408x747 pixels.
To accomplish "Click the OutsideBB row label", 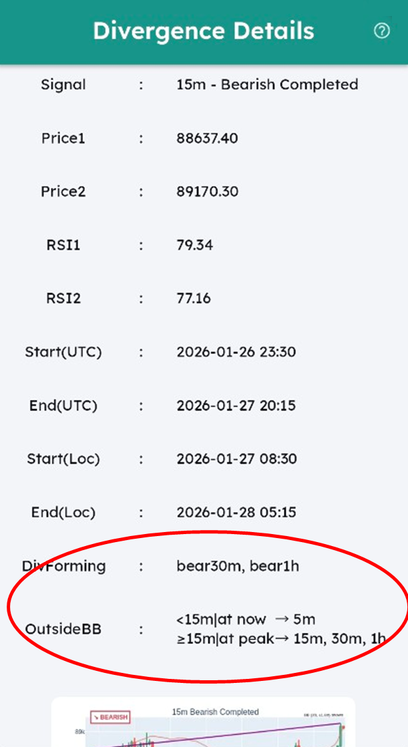I will click(x=63, y=629).
